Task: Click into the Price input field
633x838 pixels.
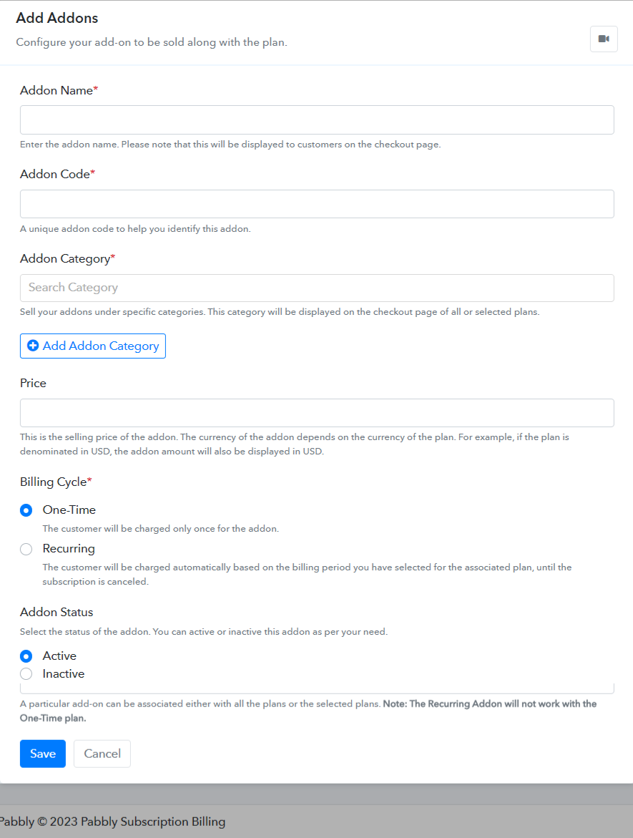Action: point(317,413)
